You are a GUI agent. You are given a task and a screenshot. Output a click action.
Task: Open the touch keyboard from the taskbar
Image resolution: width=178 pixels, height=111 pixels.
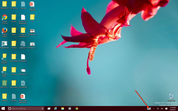click(x=149, y=109)
